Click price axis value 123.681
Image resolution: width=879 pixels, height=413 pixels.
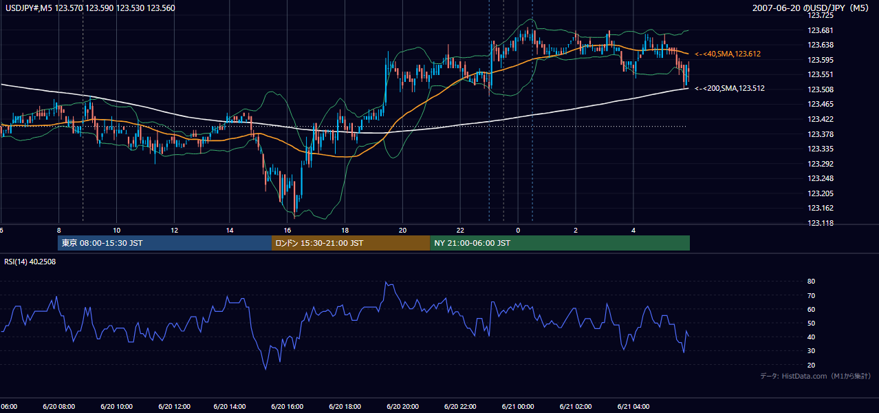[x=820, y=30]
